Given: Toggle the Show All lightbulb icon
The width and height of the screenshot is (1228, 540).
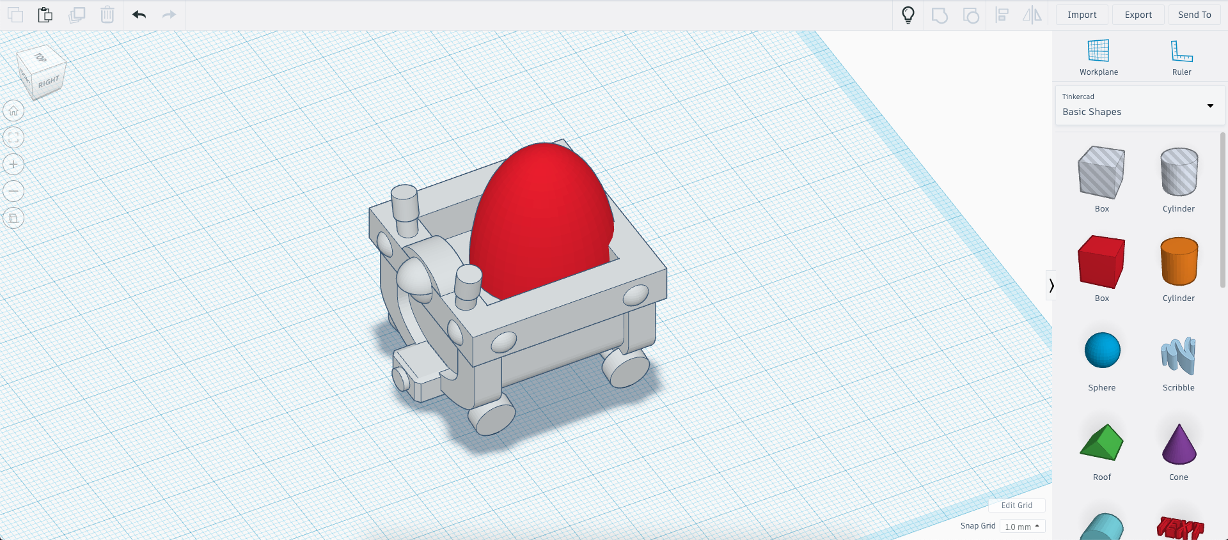Looking at the screenshot, I should (x=908, y=15).
